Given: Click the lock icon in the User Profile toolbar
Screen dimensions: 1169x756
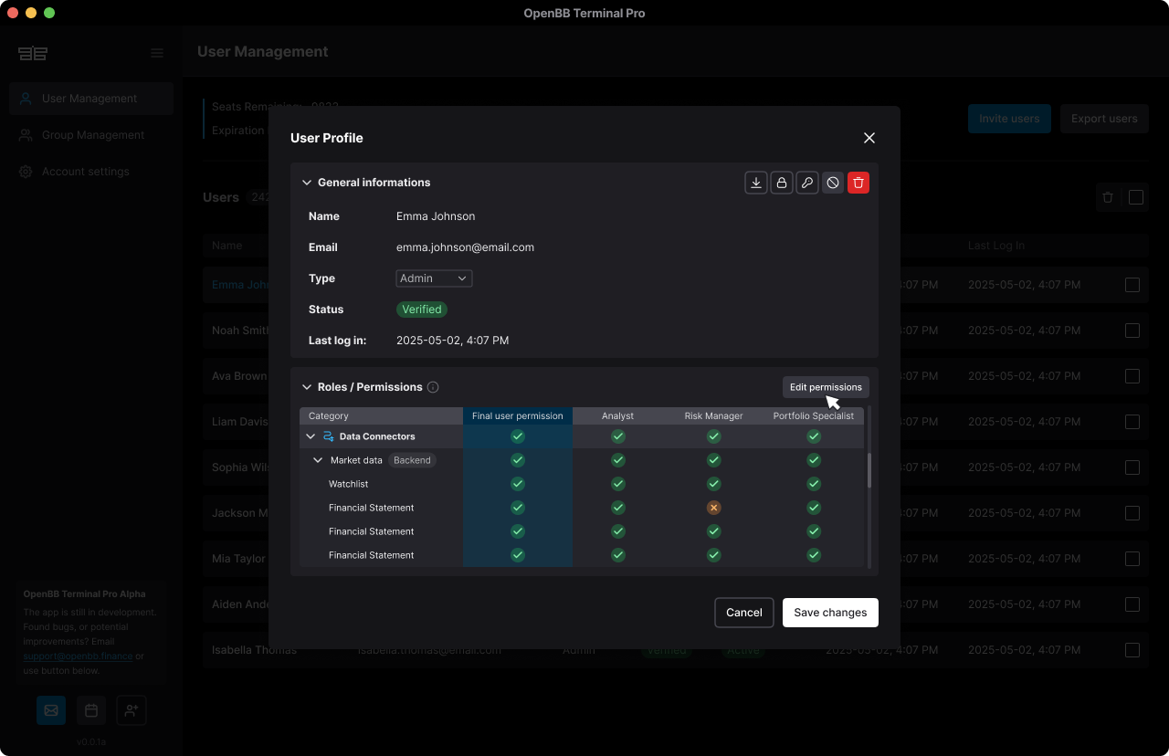Looking at the screenshot, I should 782,183.
